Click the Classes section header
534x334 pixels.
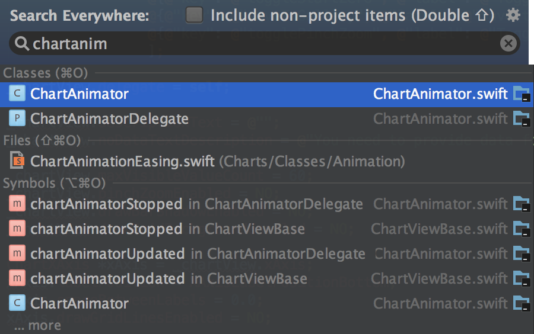[x=46, y=73]
